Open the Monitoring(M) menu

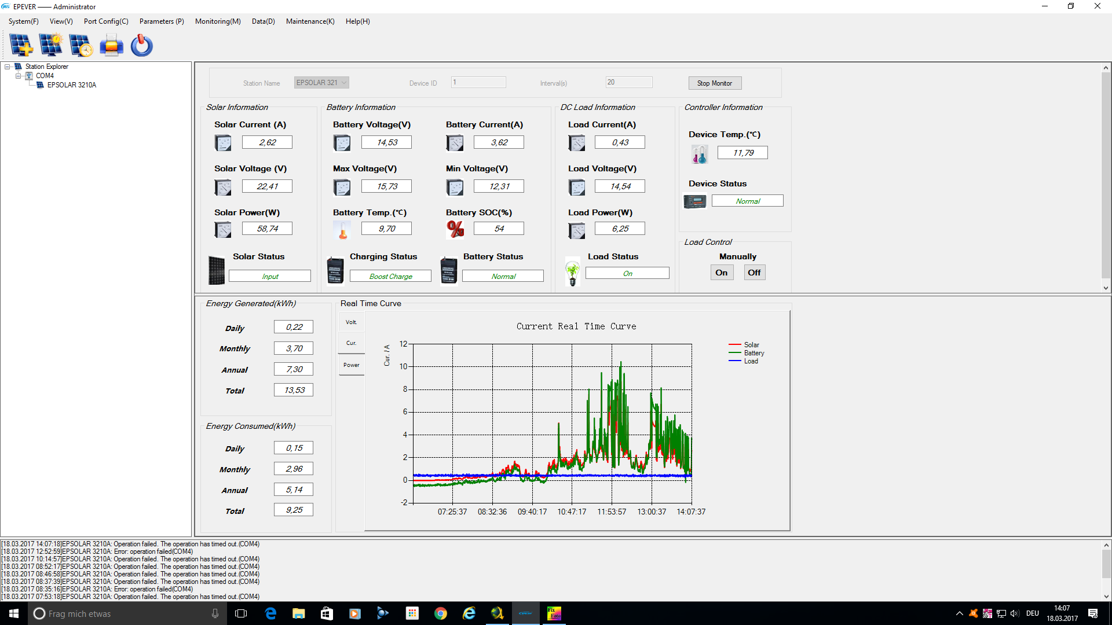tap(217, 21)
